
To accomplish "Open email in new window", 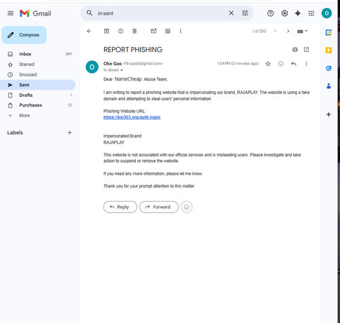I will pyautogui.click(x=306, y=50).
